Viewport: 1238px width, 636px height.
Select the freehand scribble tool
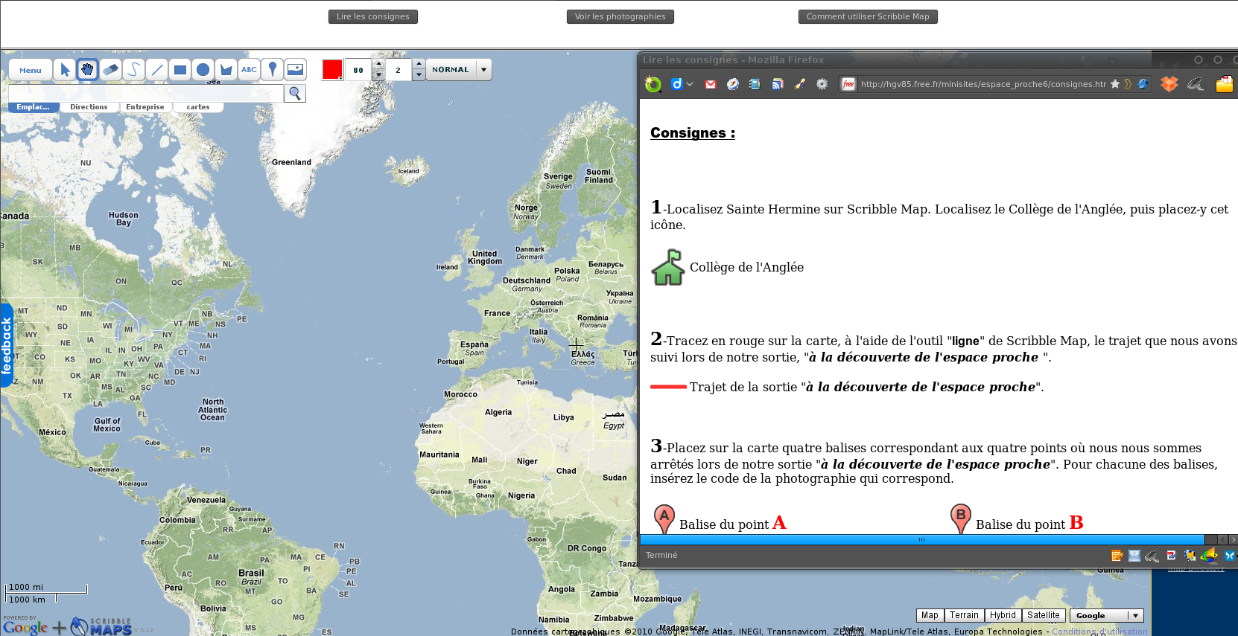coord(133,70)
